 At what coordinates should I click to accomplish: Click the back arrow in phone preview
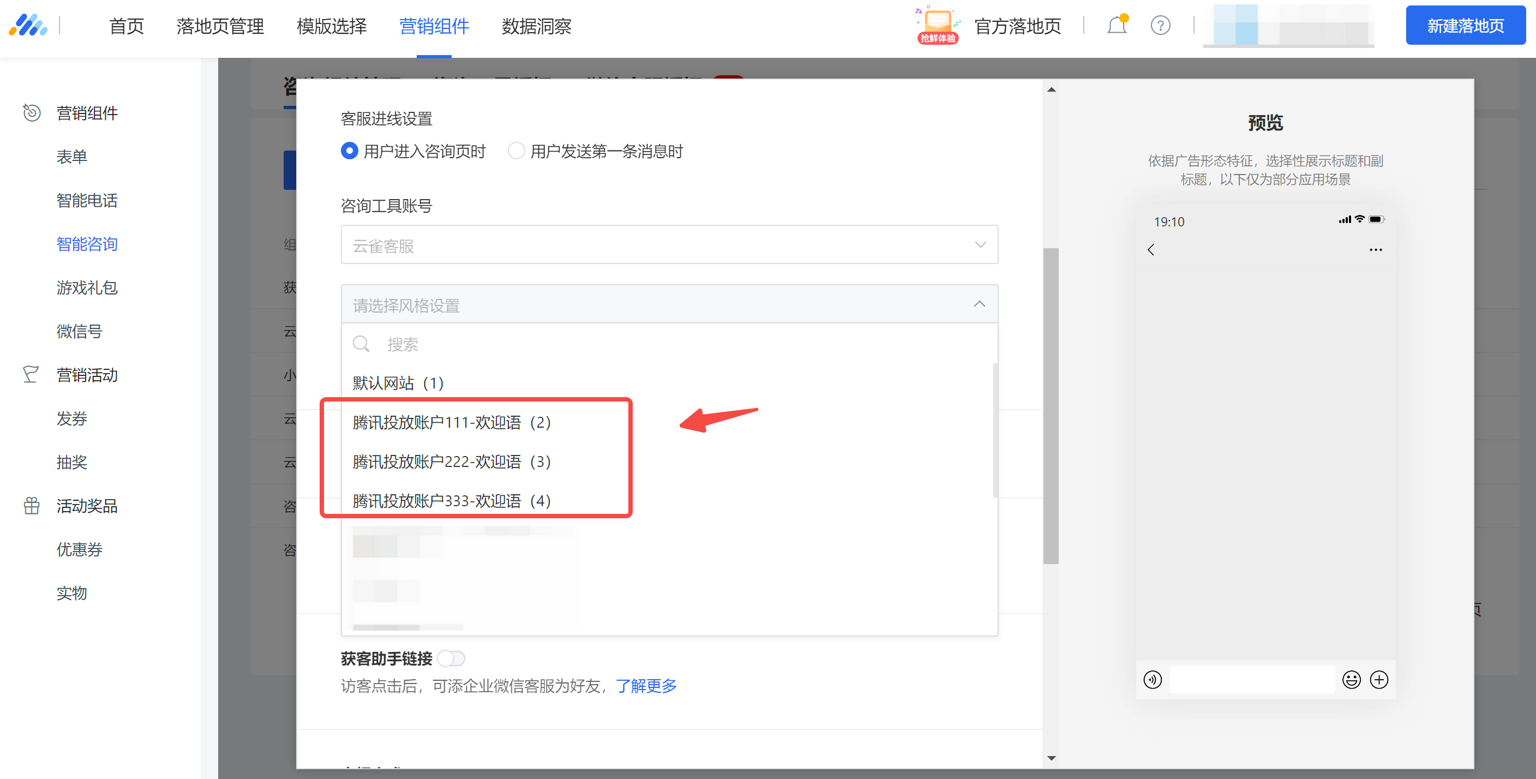(x=1151, y=249)
